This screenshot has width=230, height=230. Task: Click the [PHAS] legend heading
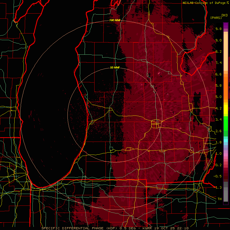[216, 18]
